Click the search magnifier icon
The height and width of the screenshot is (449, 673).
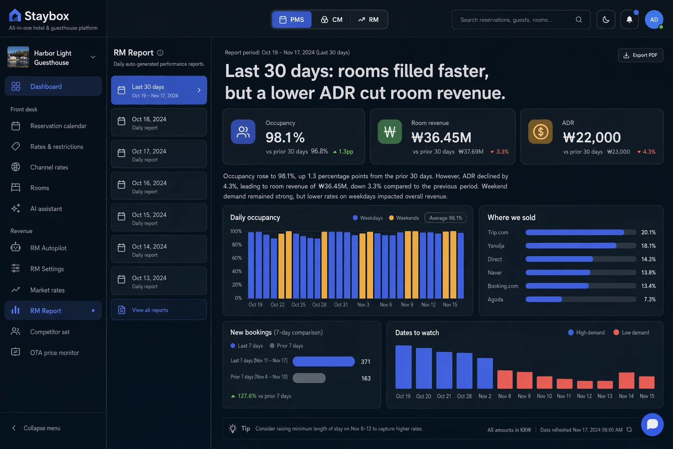579,19
